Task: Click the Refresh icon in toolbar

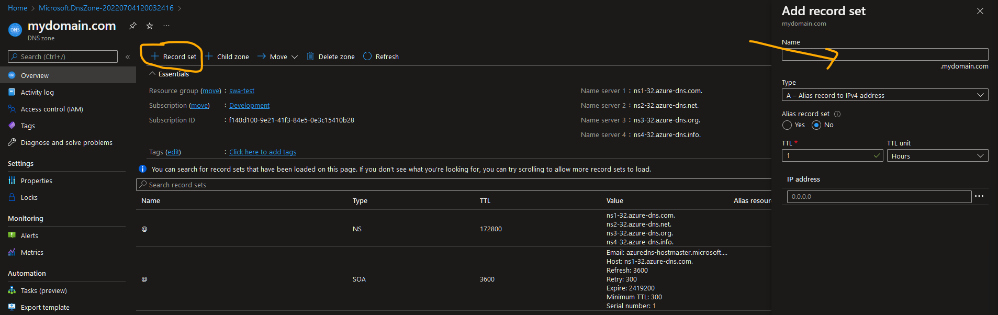Action: point(367,56)
